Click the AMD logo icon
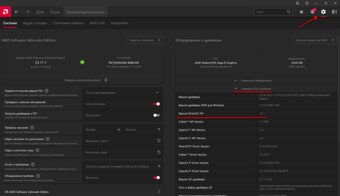 6,12
